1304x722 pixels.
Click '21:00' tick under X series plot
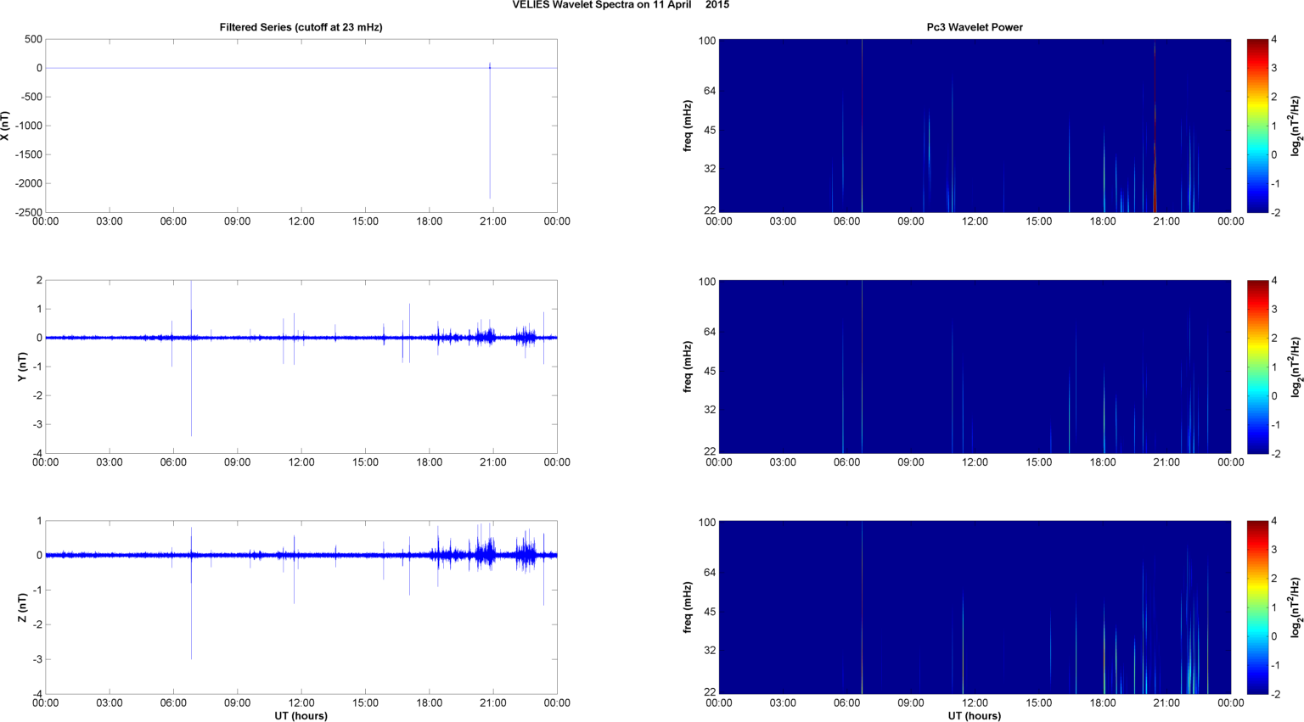[493, 221]
